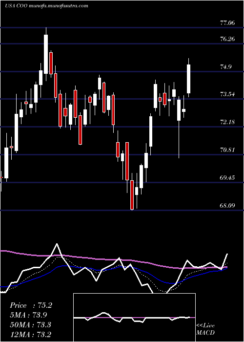244x342 pixels.
Task: Click the 72.18 price level label
Action: 227,122
